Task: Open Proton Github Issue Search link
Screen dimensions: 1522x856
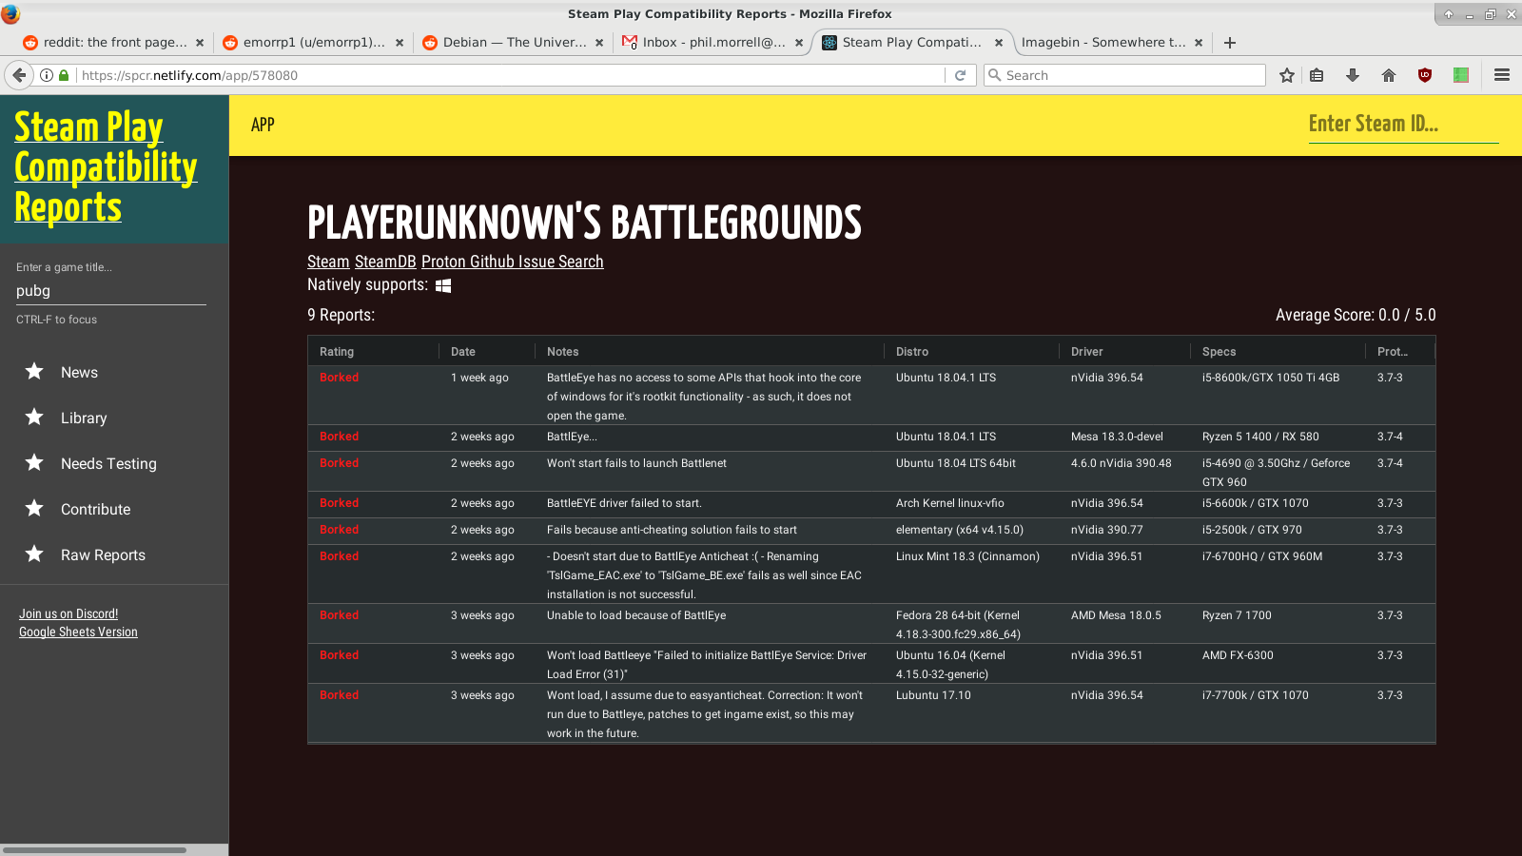Action: point(513,262)
